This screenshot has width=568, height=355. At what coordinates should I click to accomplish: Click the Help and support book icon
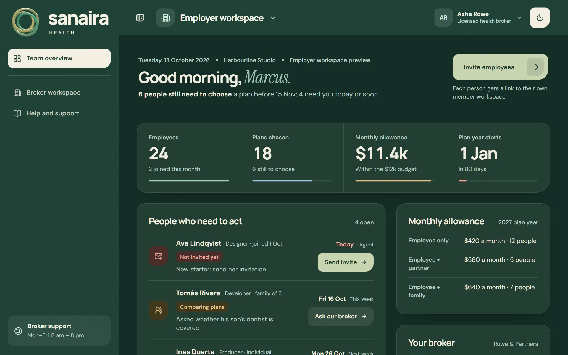tap(17, 113)
